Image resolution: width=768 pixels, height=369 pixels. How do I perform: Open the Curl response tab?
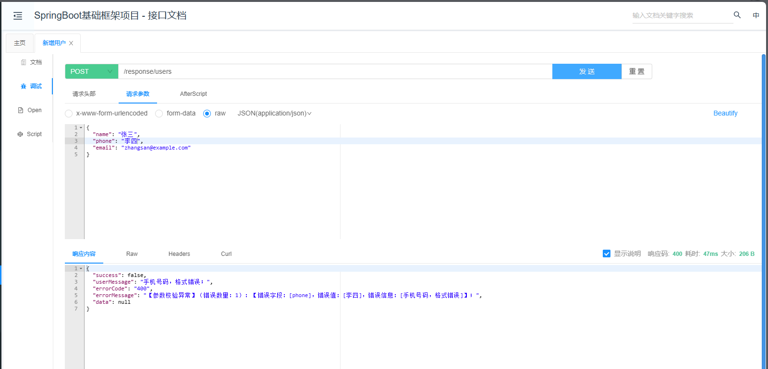[x=226, y=254]
